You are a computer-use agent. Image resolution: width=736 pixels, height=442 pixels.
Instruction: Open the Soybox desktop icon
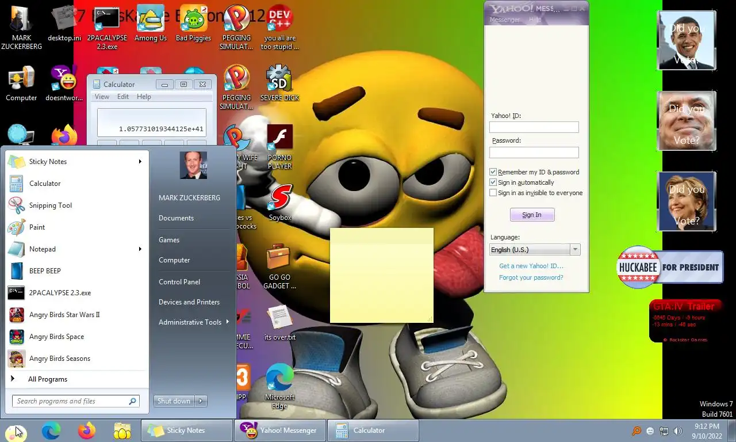pyautogui.click(x=280, y=203)
